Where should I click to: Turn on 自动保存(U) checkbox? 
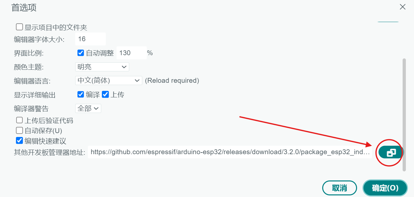click(x=20, y=130)
